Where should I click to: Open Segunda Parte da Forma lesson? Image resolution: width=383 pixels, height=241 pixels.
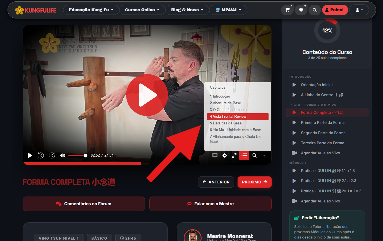[327, 133]
